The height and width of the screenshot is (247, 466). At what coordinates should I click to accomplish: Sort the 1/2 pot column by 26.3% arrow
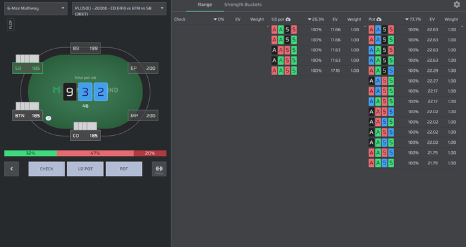(316, 19)
